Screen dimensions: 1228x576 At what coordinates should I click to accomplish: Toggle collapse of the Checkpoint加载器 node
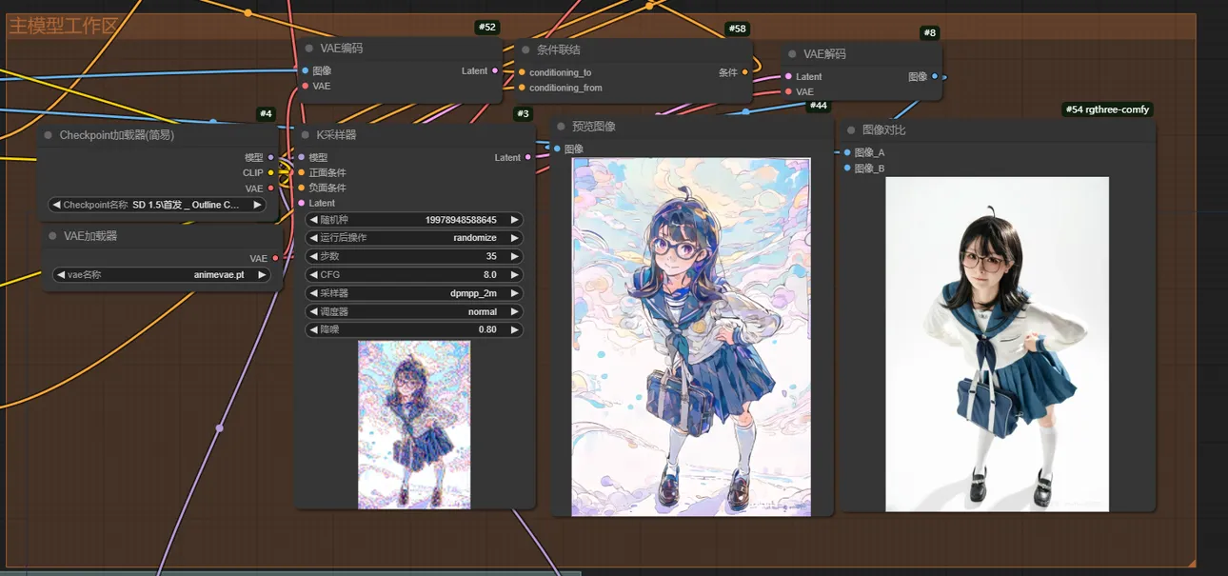click(49, 135)
